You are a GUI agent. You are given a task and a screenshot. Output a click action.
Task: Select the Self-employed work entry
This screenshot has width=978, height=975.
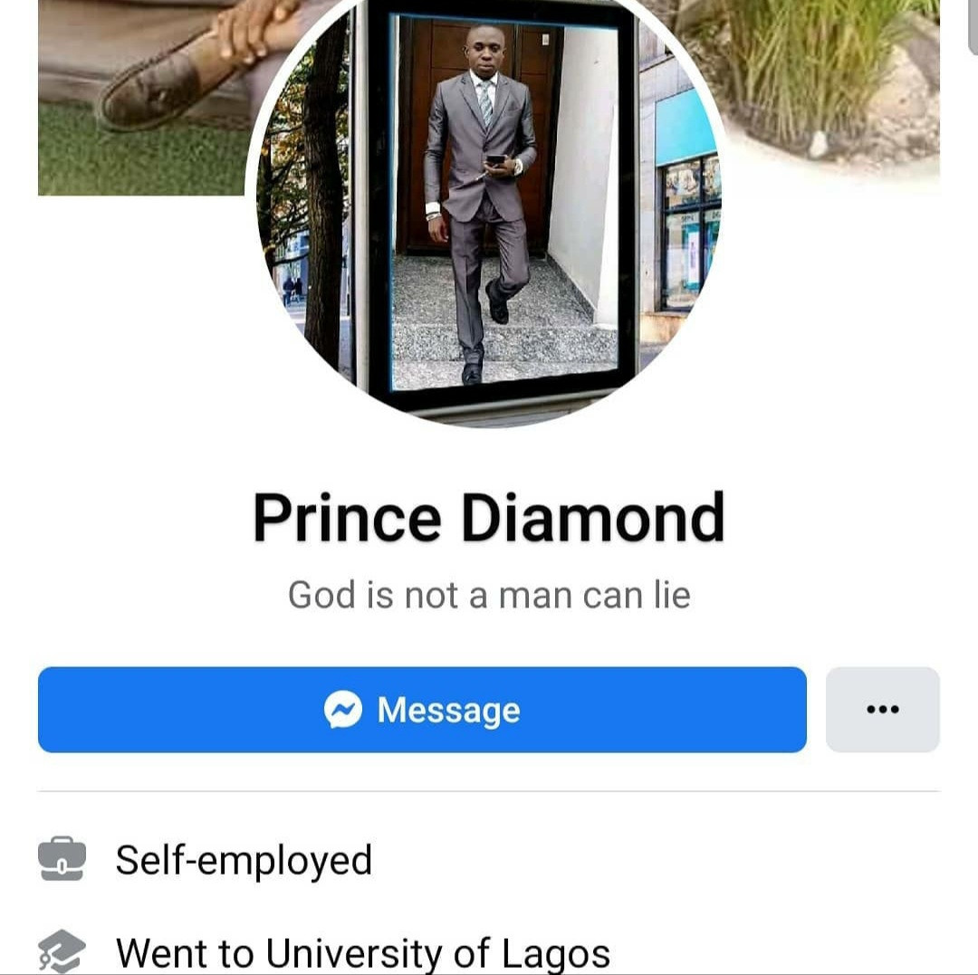pyautogui.click(x=243, y=858)
